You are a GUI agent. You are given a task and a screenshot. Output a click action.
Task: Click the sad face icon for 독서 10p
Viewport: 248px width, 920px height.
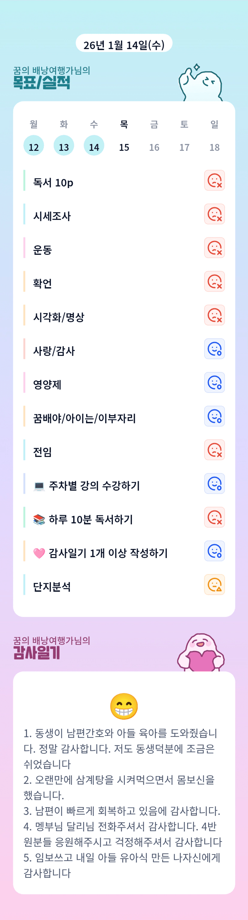point(214,180)
